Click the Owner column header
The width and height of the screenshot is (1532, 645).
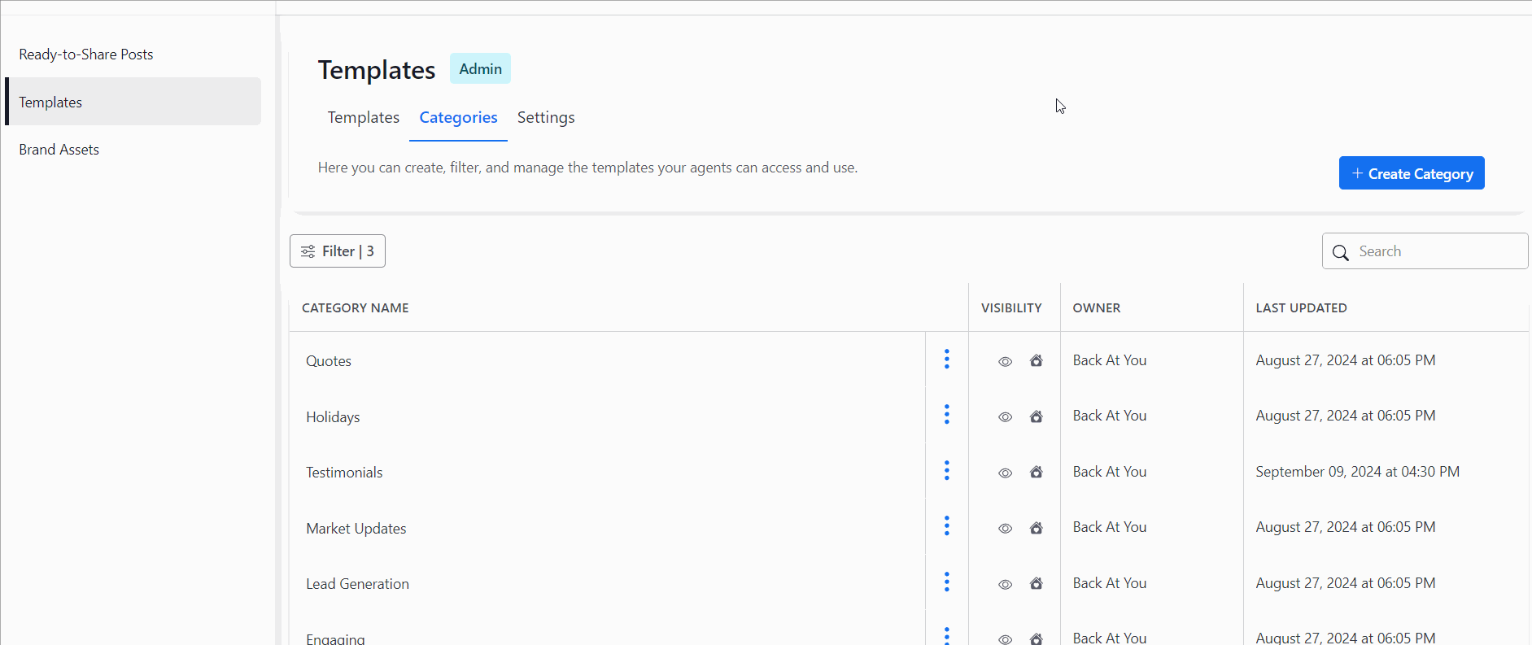(x=1097, y=307)
